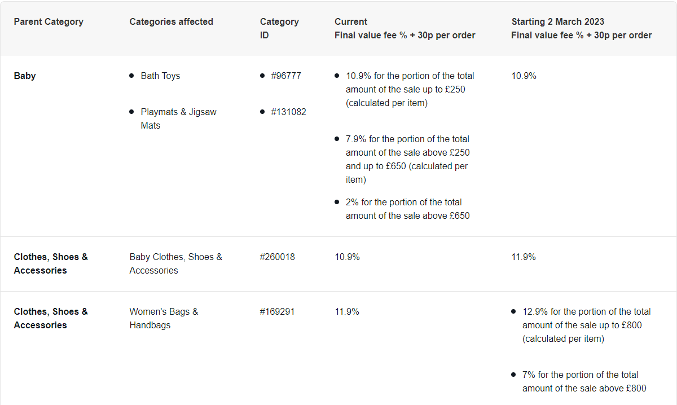The height and width of the screenshot is (405, 677).
Task: Click the 2% fee above £650 text
Action: pos(407,209)
